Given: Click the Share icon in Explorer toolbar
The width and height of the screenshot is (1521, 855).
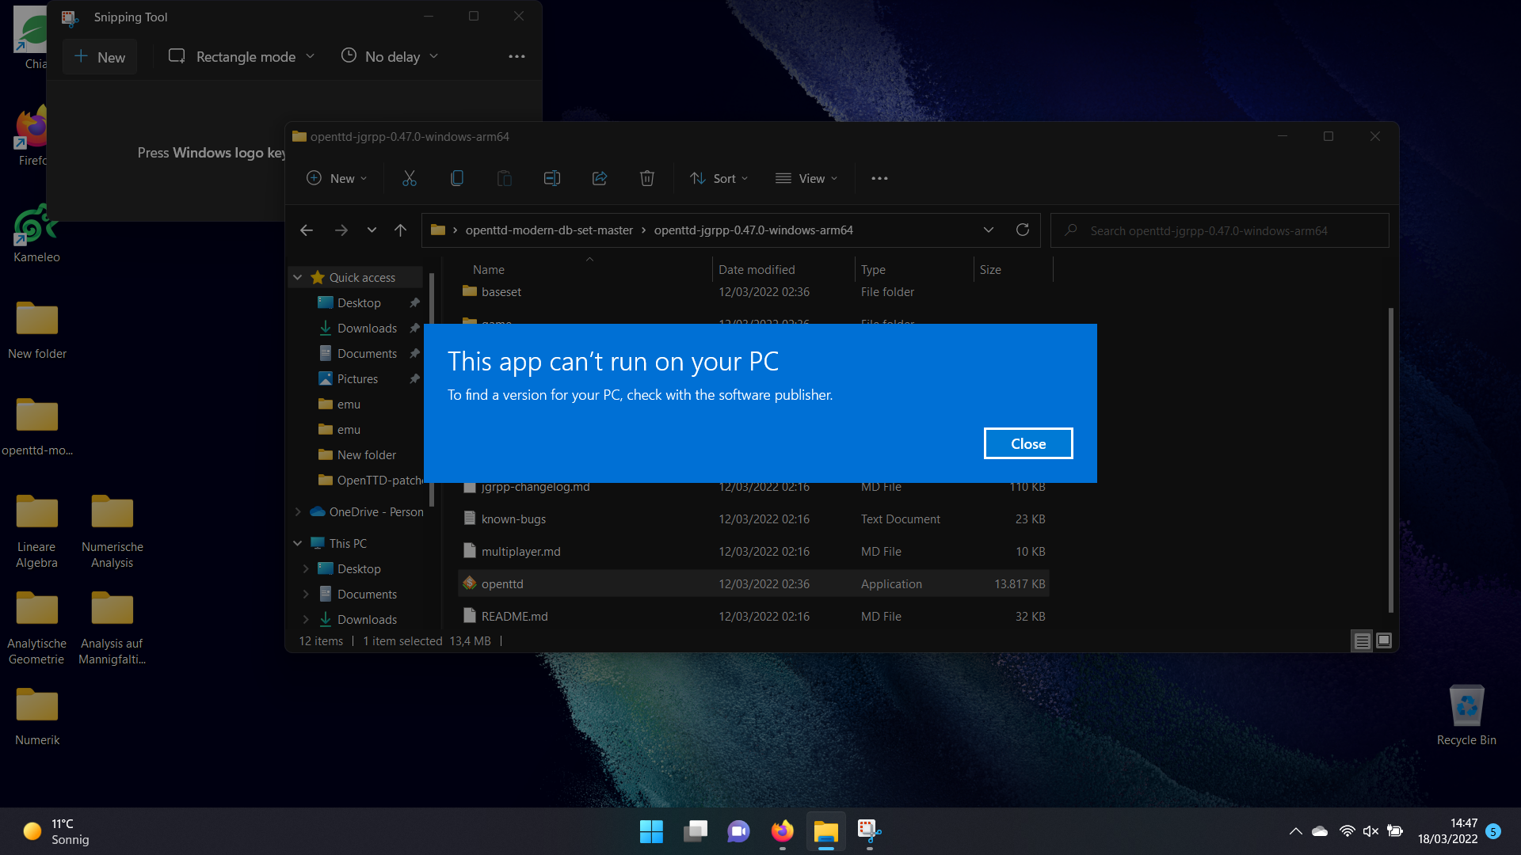Looking at the screenshot, I should tap(600, 179).
